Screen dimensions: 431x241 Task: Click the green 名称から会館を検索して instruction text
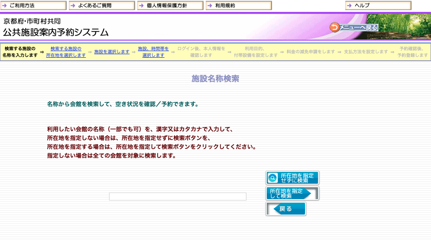[x=123, y=104]
